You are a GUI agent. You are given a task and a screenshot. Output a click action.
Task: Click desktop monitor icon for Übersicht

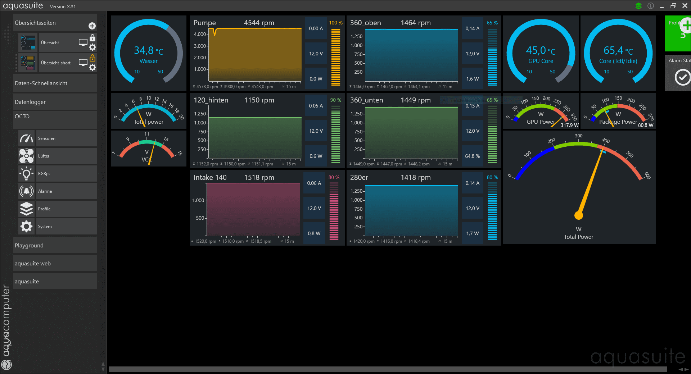(x=83, y=42)
